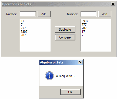117x99 pixels.
Task: Click the blue information icon in dialog
Action: (49, 76)
